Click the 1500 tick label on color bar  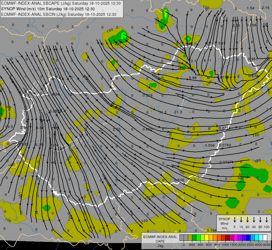[234, 245]
